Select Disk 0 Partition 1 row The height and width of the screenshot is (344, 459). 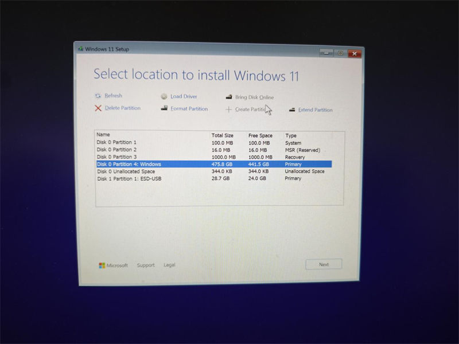[x=214, y=142]
